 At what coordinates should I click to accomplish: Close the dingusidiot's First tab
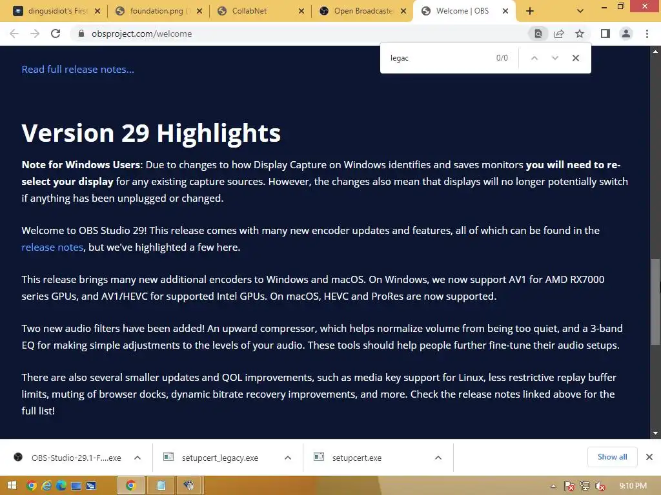[x=97, y=11]
